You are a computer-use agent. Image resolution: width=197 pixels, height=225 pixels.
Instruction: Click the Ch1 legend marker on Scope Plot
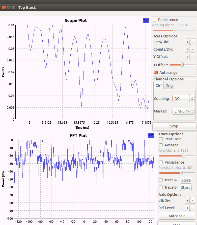click(146, 20)
